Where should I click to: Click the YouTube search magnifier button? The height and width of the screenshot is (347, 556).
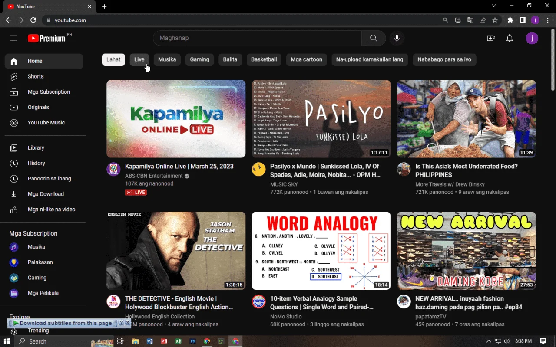374,38
